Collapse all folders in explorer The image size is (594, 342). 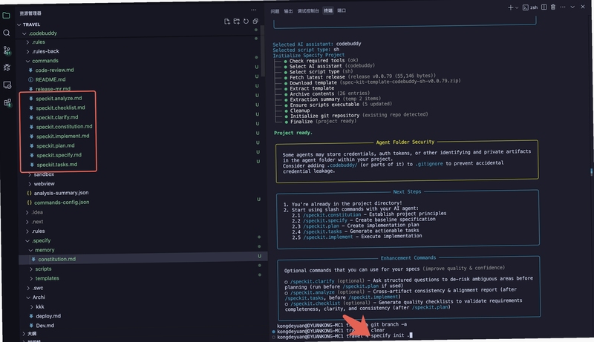(255, 22)
